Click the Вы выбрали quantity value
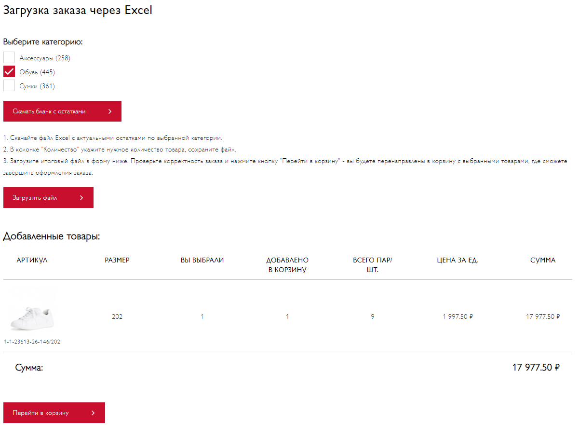579x426 pixels. [x=202, y=317]
